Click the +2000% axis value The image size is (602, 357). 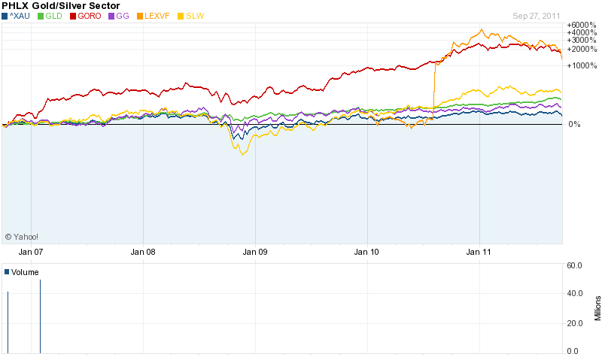[582, 49]
